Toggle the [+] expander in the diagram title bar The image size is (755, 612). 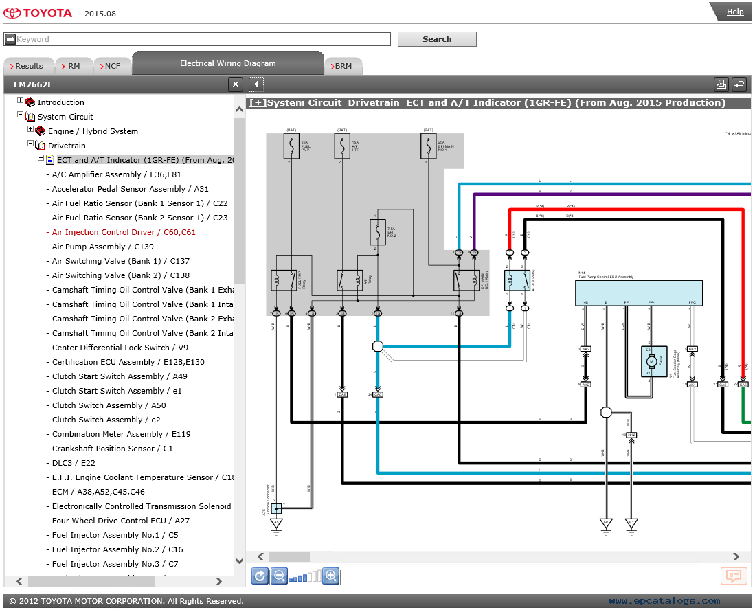pos(258,102)
